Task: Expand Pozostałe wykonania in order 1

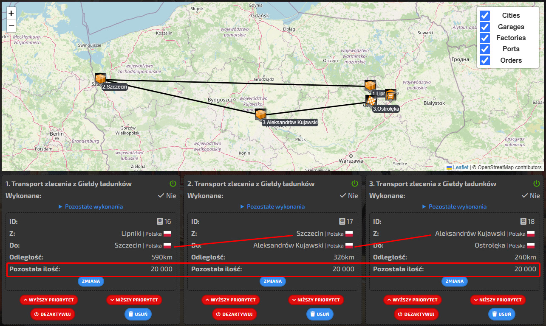Action: (91, 206)
